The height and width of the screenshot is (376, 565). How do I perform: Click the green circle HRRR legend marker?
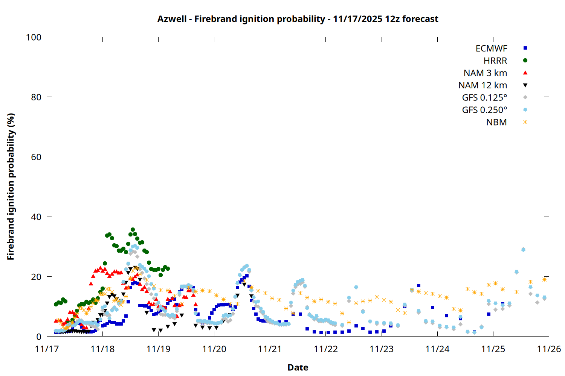(x=525, y=61)
